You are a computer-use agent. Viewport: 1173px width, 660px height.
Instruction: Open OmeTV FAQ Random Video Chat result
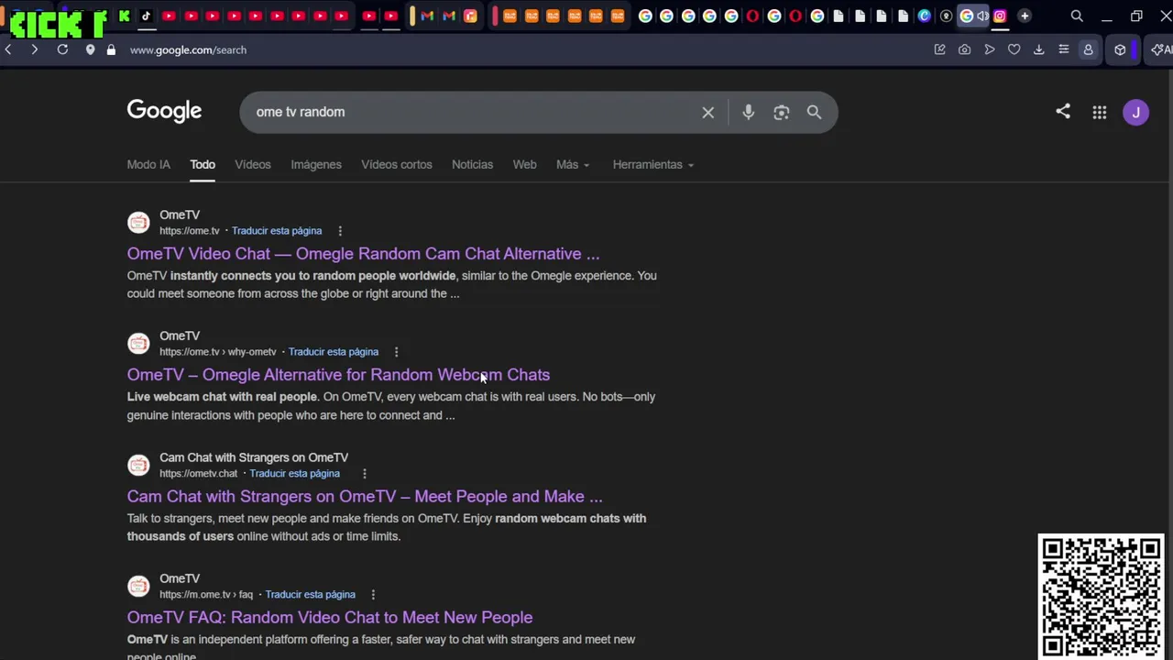coord(330,617)
